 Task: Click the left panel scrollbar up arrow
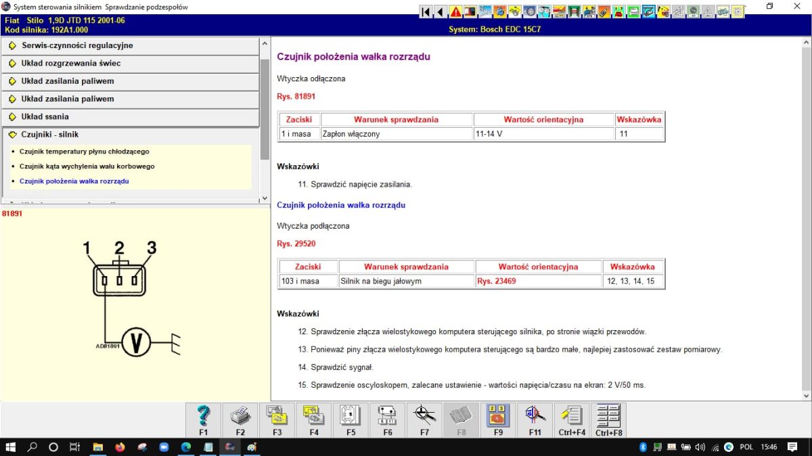pyautogui.click(x=265, y=42)
